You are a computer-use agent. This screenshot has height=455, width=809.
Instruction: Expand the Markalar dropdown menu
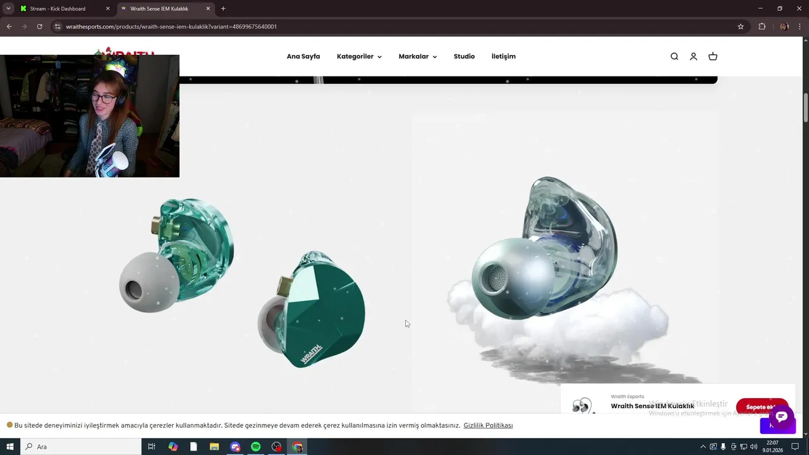click(418, 56)
